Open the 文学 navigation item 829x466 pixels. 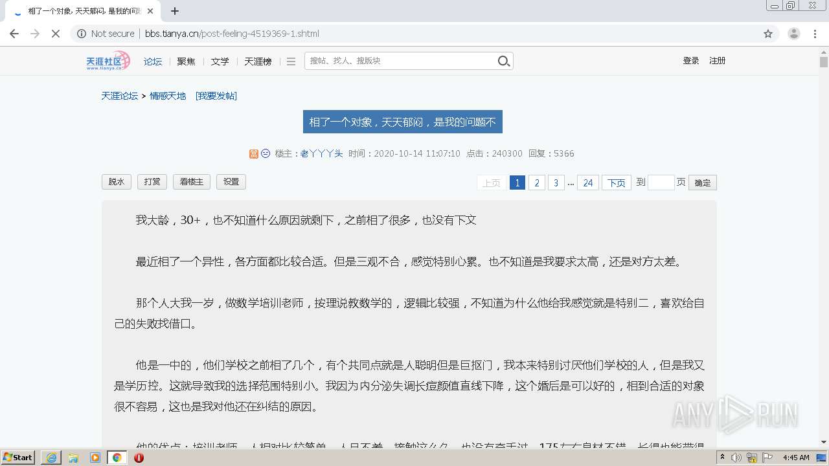[x=220, y=61]
